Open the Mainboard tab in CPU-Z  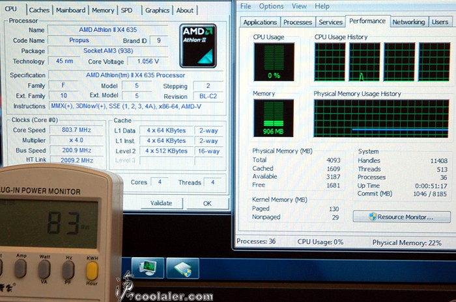pos(70,10)
